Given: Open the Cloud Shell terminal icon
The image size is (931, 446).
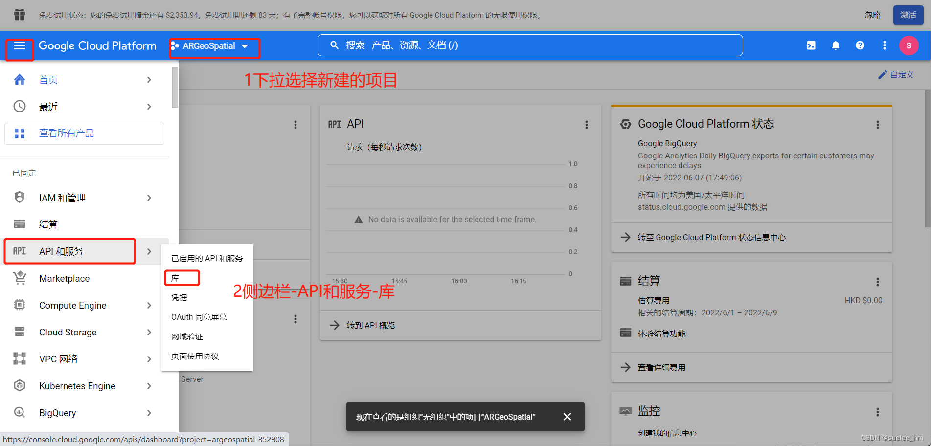Looking at the screenshot, I should coord(811,45).
